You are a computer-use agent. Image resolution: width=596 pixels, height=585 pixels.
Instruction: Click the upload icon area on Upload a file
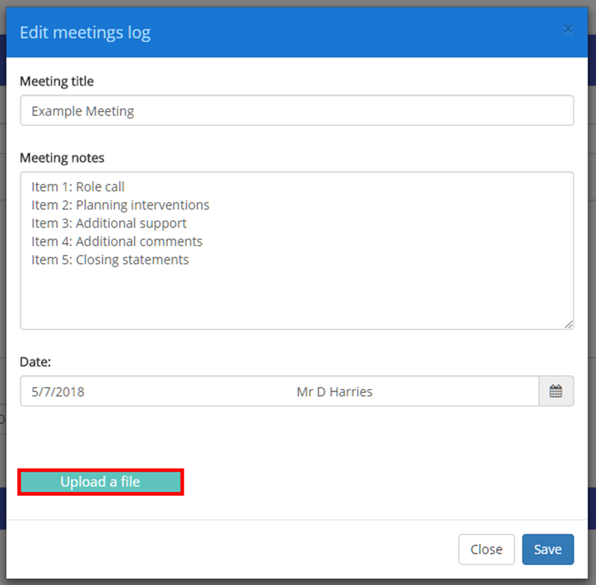(100, 482)
